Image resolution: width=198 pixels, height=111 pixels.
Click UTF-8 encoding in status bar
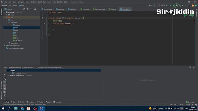pyautogui.click(x=181, y=105)
